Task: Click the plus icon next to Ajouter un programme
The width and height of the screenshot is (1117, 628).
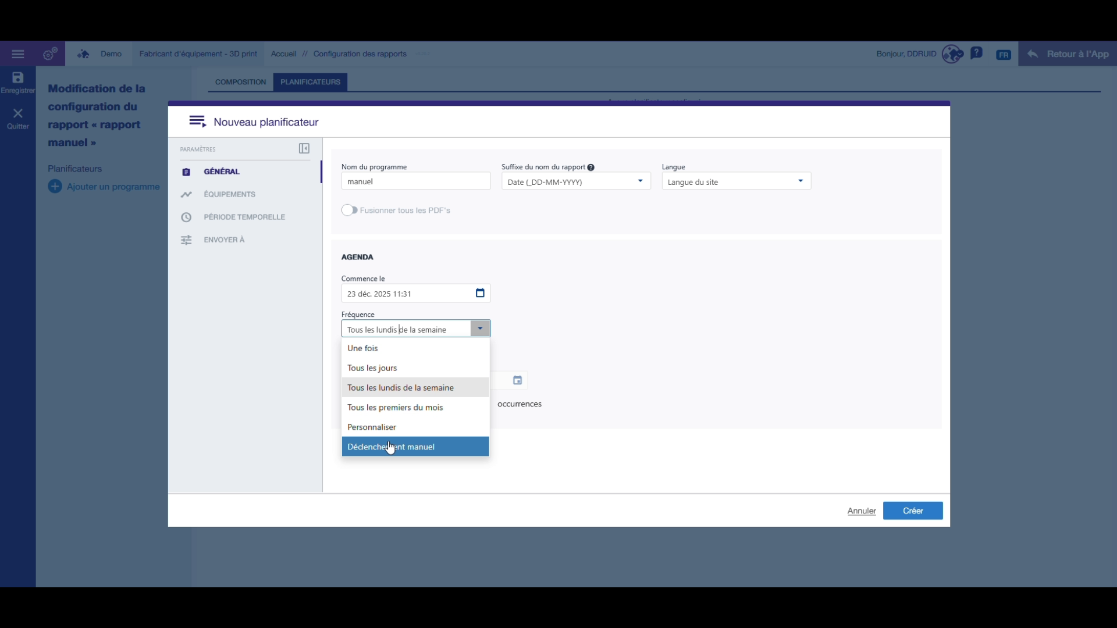Action: [55, 187]
